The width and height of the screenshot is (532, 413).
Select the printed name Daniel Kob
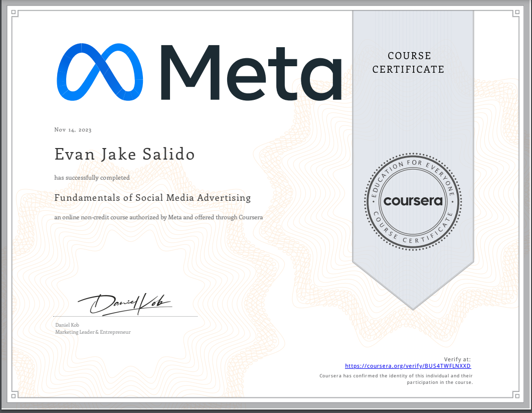(x=67, y=325)
